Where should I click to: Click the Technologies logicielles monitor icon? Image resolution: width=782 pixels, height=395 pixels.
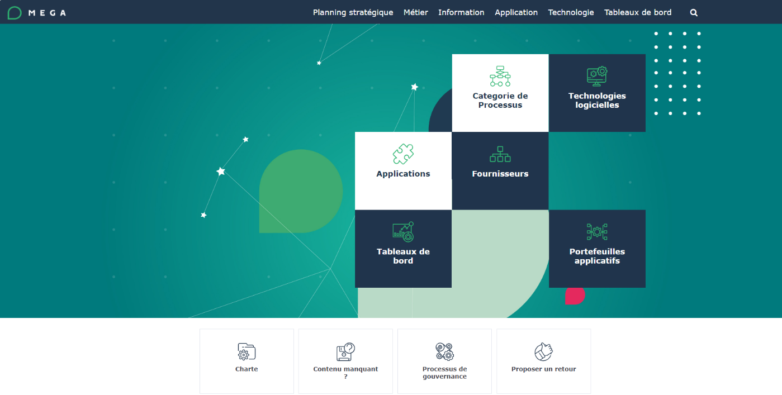pyautogui.click(x=596, y=76)
